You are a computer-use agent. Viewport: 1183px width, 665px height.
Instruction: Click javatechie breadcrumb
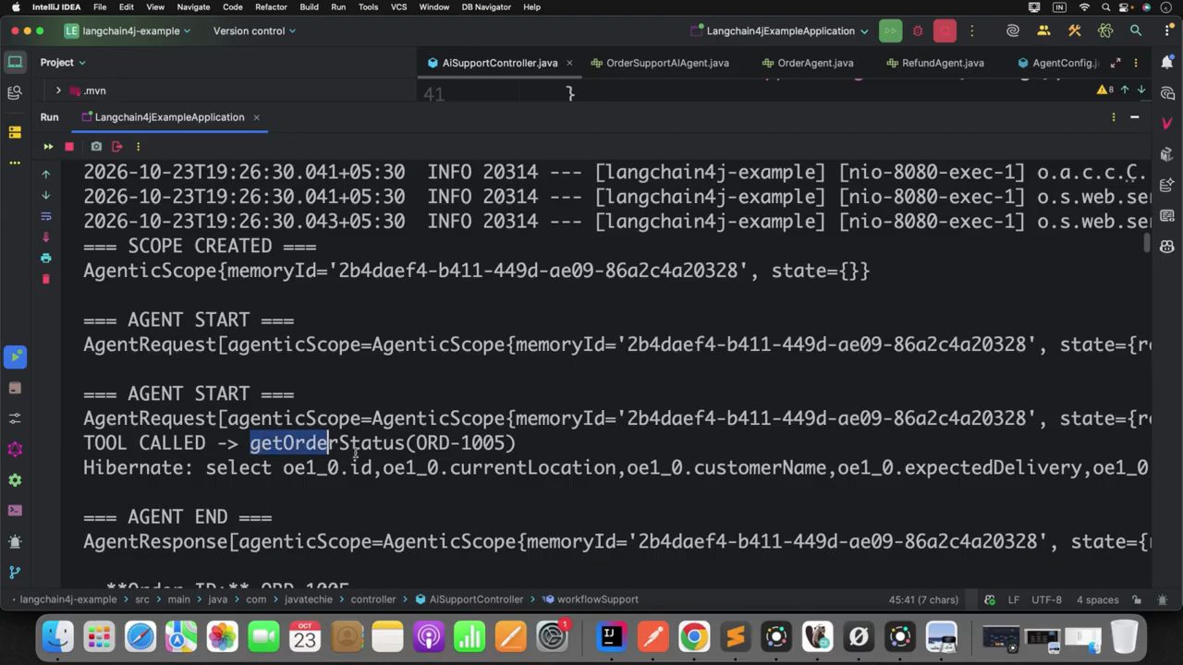coord(309,599)
